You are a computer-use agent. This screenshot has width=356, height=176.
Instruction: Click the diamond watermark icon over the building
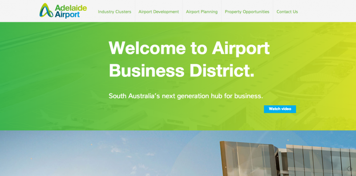point(349,168)
